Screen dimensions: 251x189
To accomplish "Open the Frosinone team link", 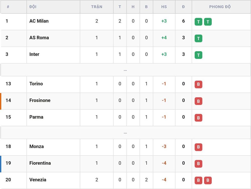I will pyautogui.click(x=40, y=100).
